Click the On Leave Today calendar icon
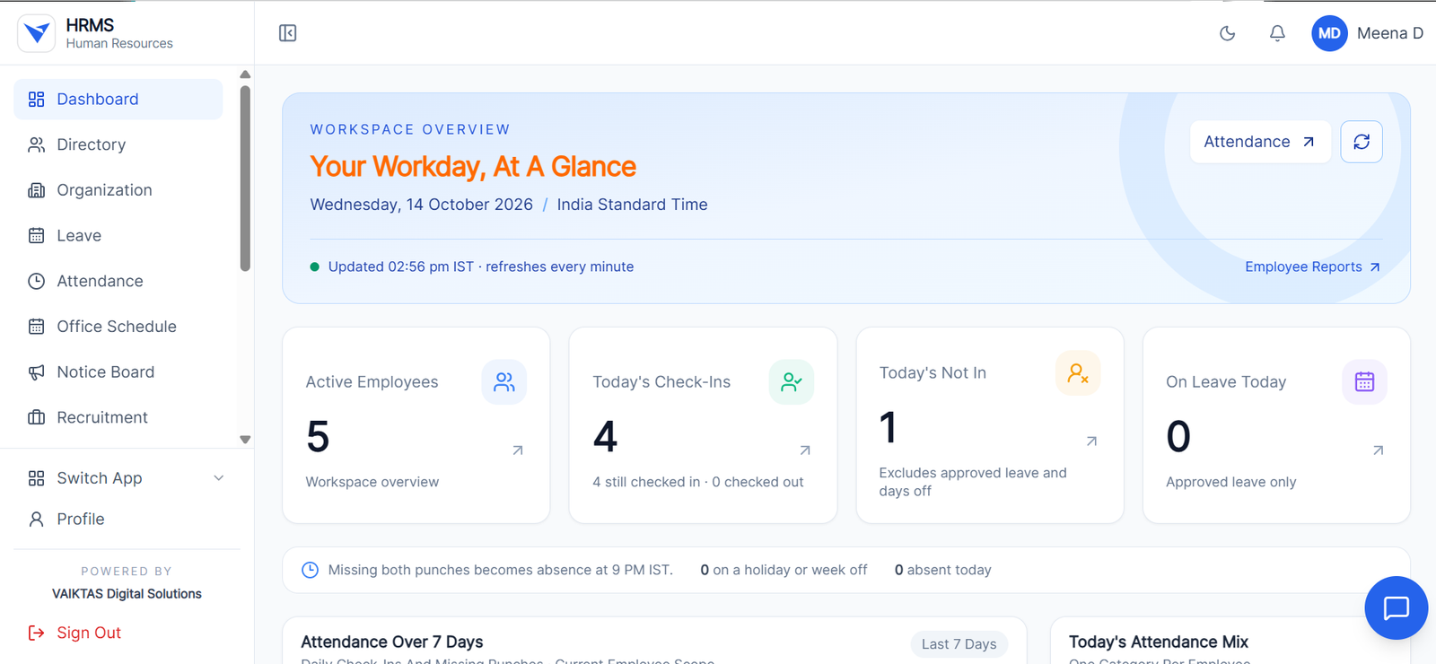Viewport: 1436px width, 664px height. (x=1364, y=382)
